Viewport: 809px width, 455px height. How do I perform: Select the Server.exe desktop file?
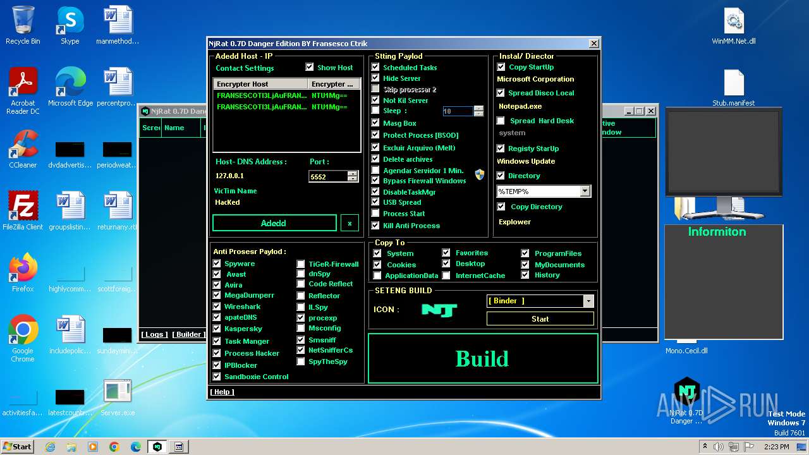(118, 397)
